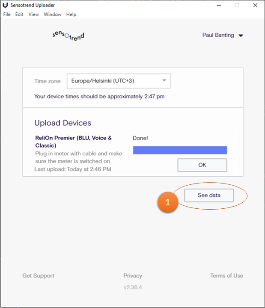The height and width of the screenshot is (308, 265).
Task: Click the orange number 1 badge
Action: click(x=167, y=202)
